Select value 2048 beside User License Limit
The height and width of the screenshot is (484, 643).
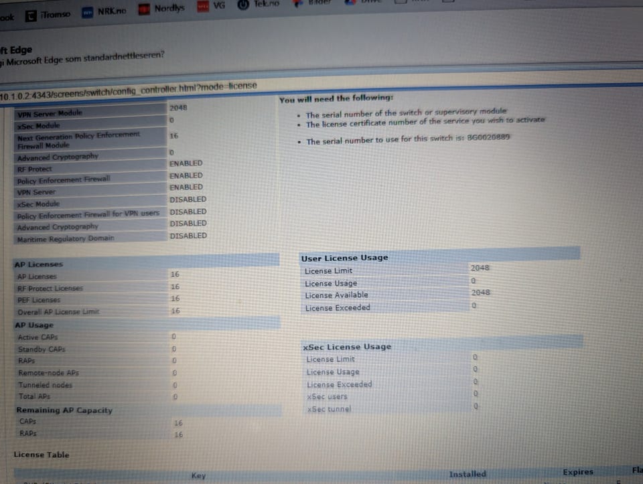(x=480, y=268)
